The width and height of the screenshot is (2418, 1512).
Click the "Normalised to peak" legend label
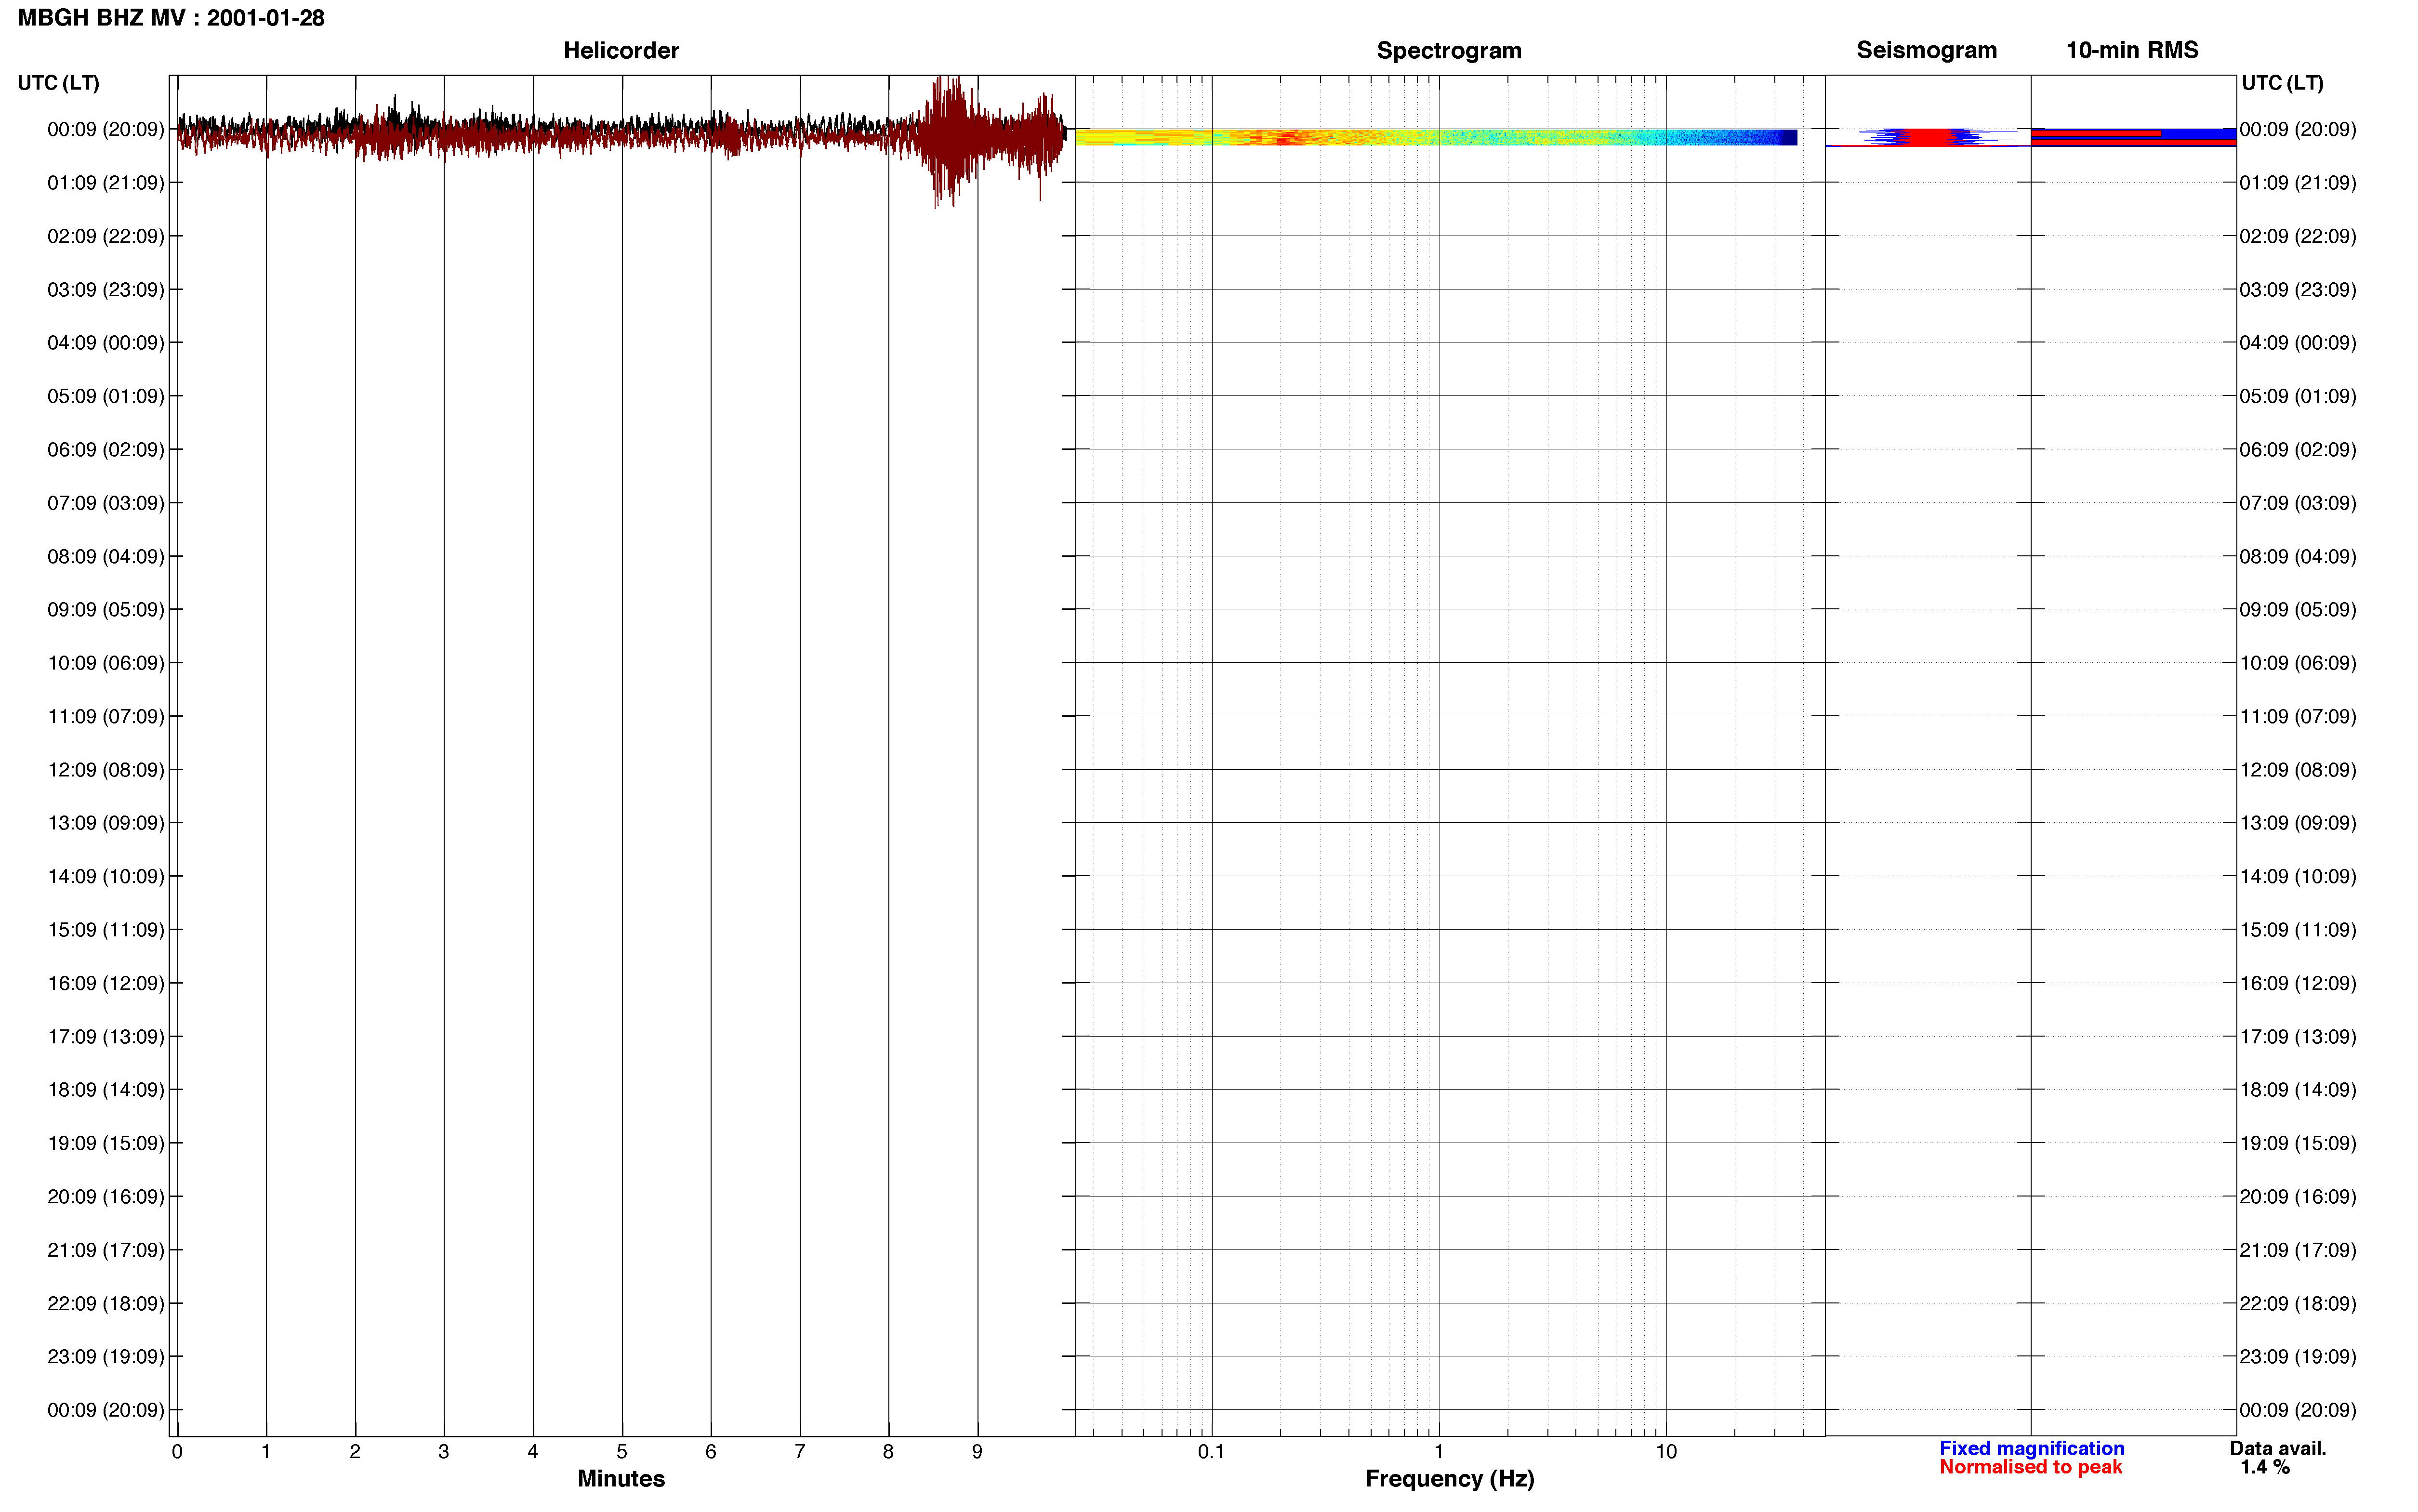(2030, 1467)
